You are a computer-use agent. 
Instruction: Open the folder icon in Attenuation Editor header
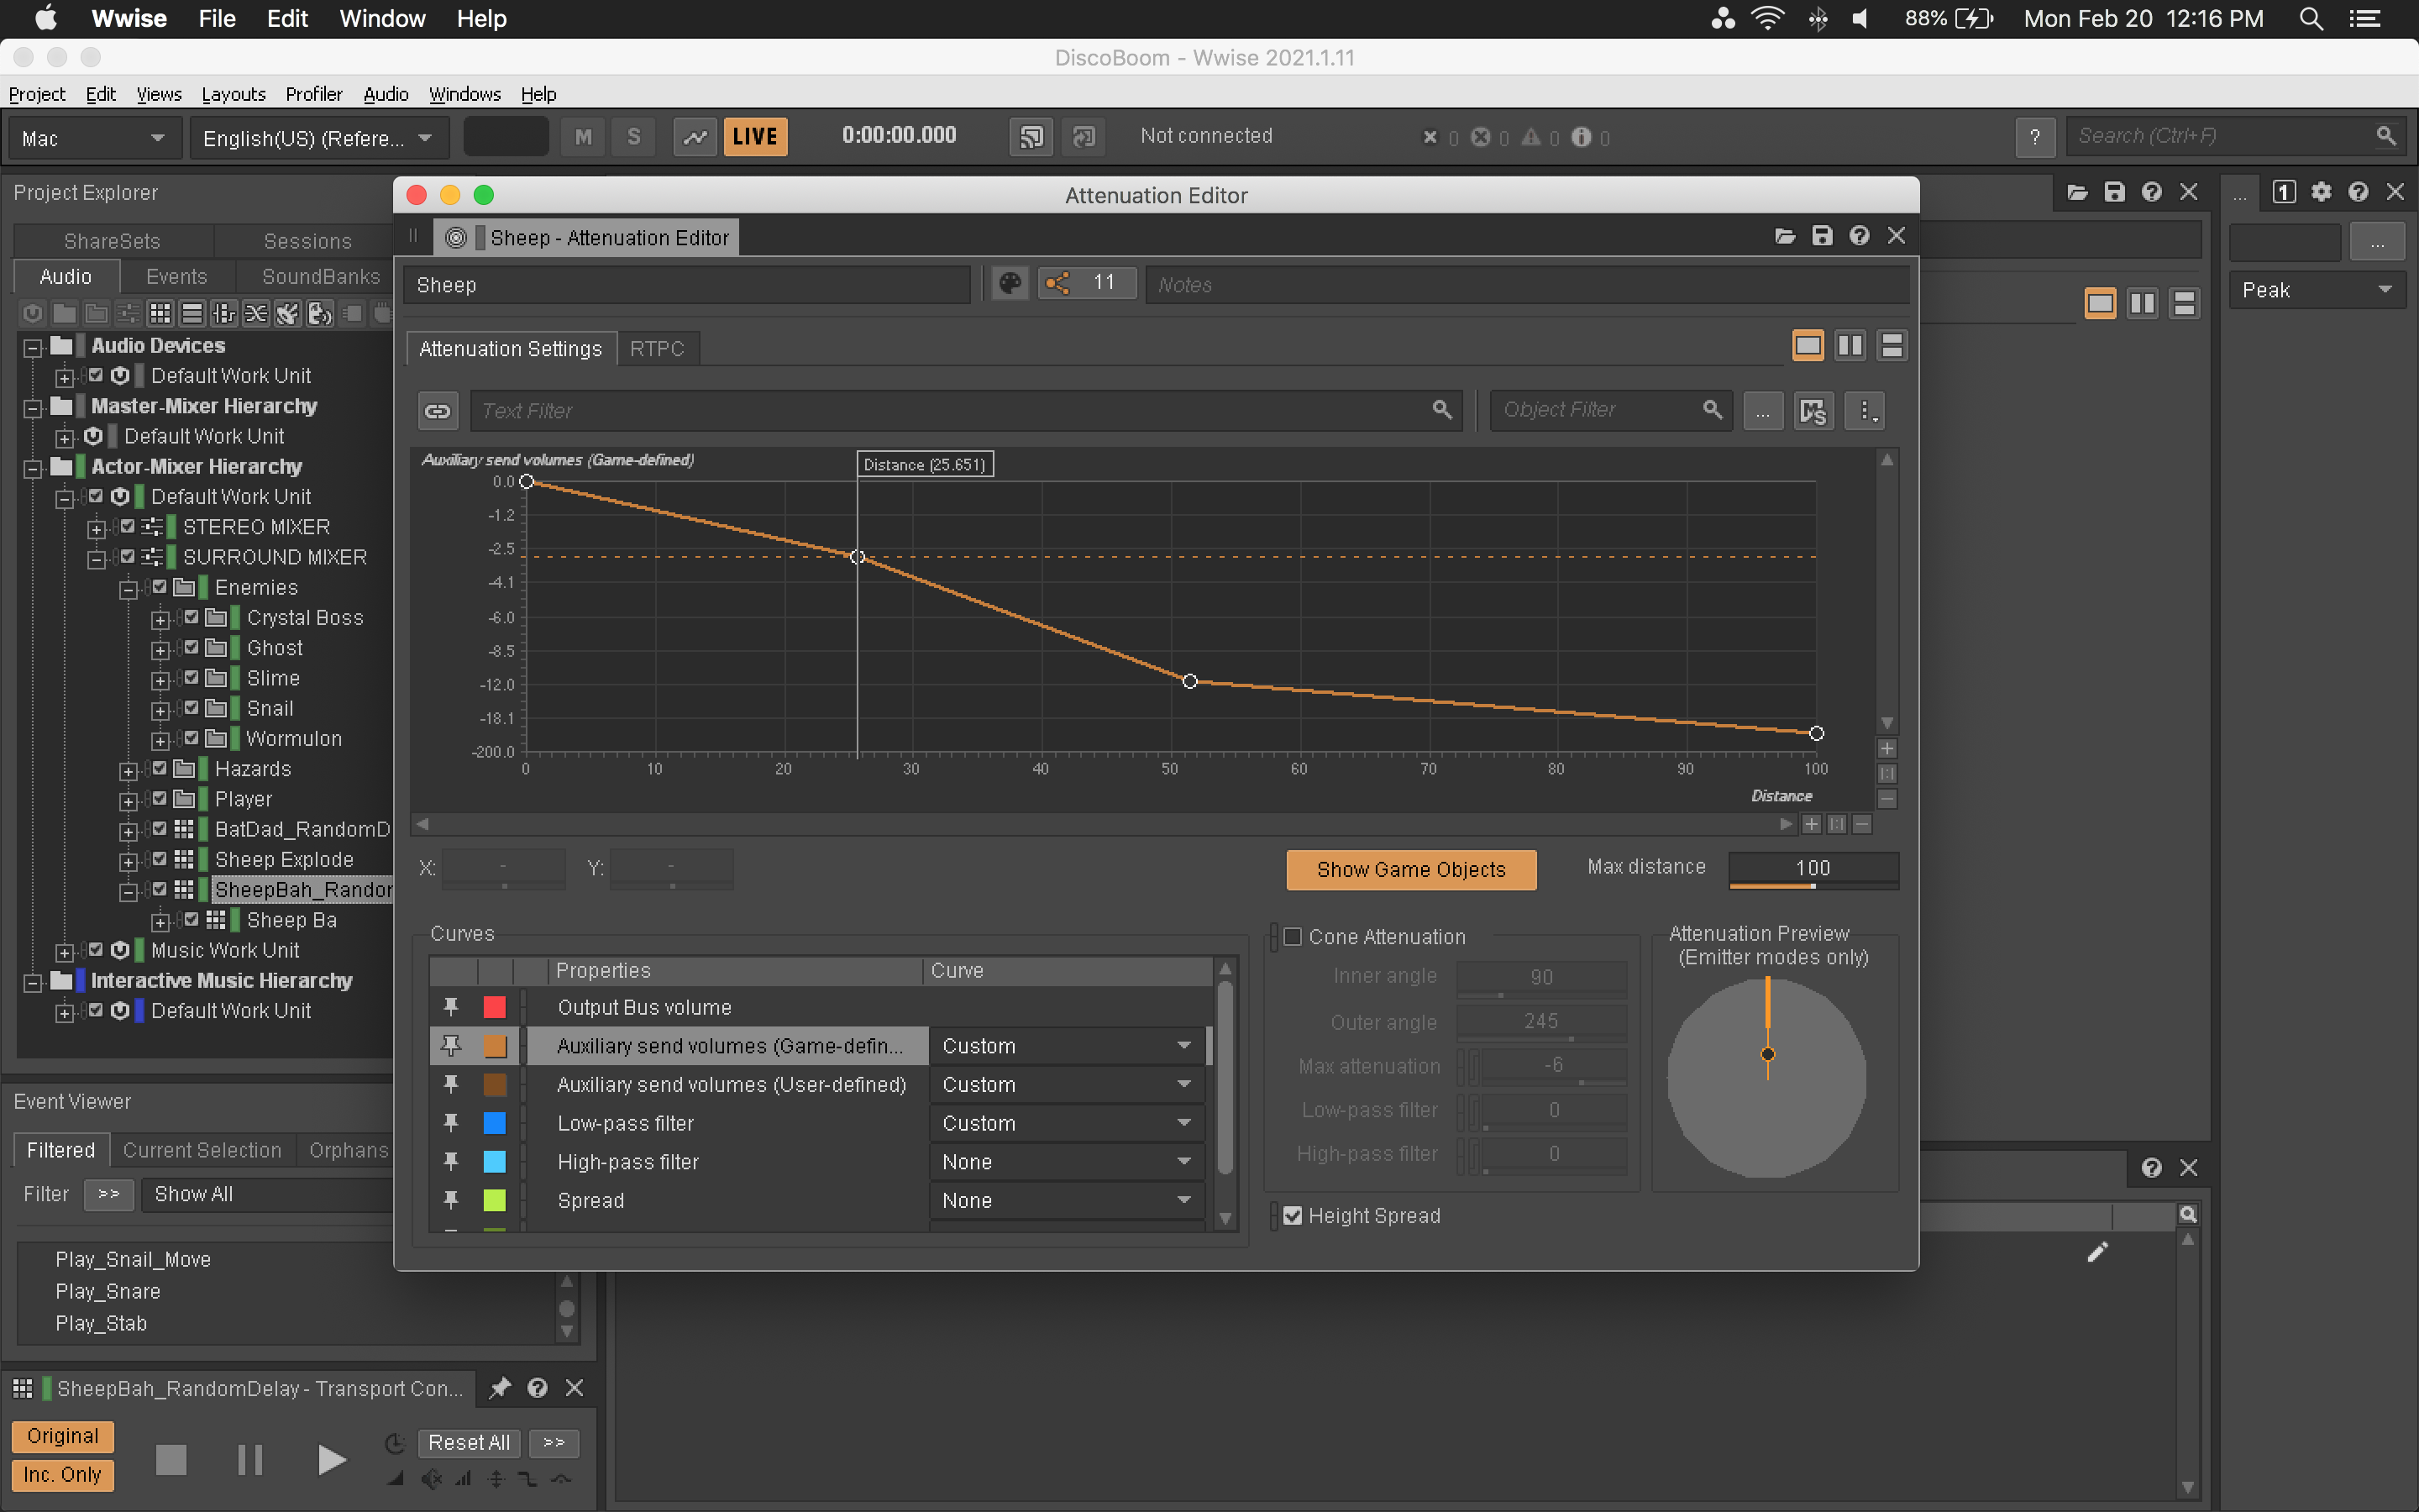pyautogui.click(x=1785, y=236)
